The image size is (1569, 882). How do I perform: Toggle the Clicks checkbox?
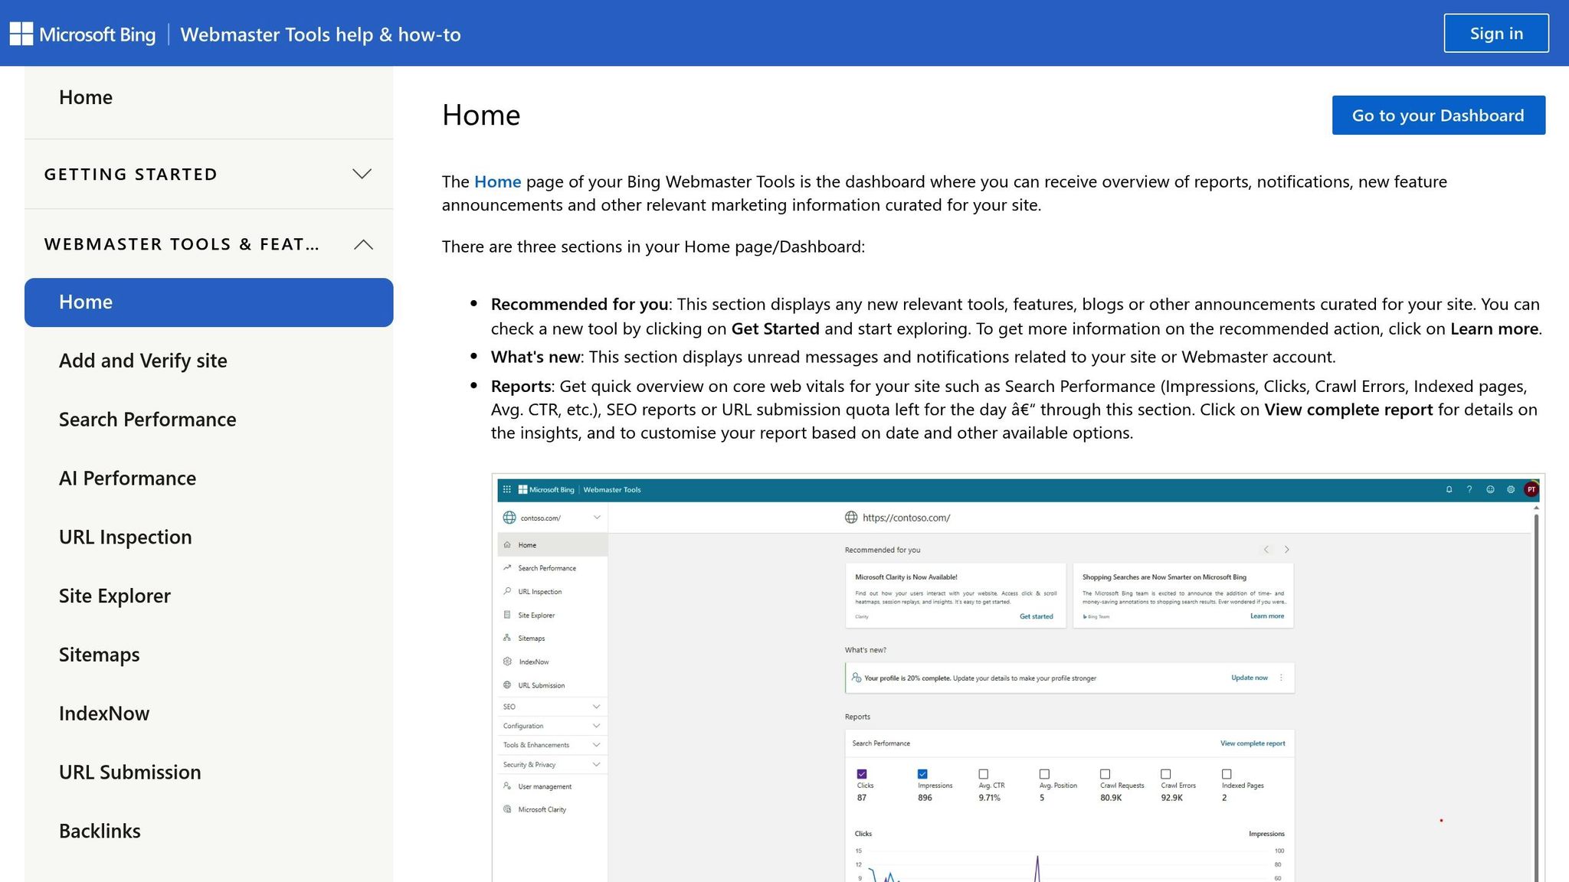[862, 774]
